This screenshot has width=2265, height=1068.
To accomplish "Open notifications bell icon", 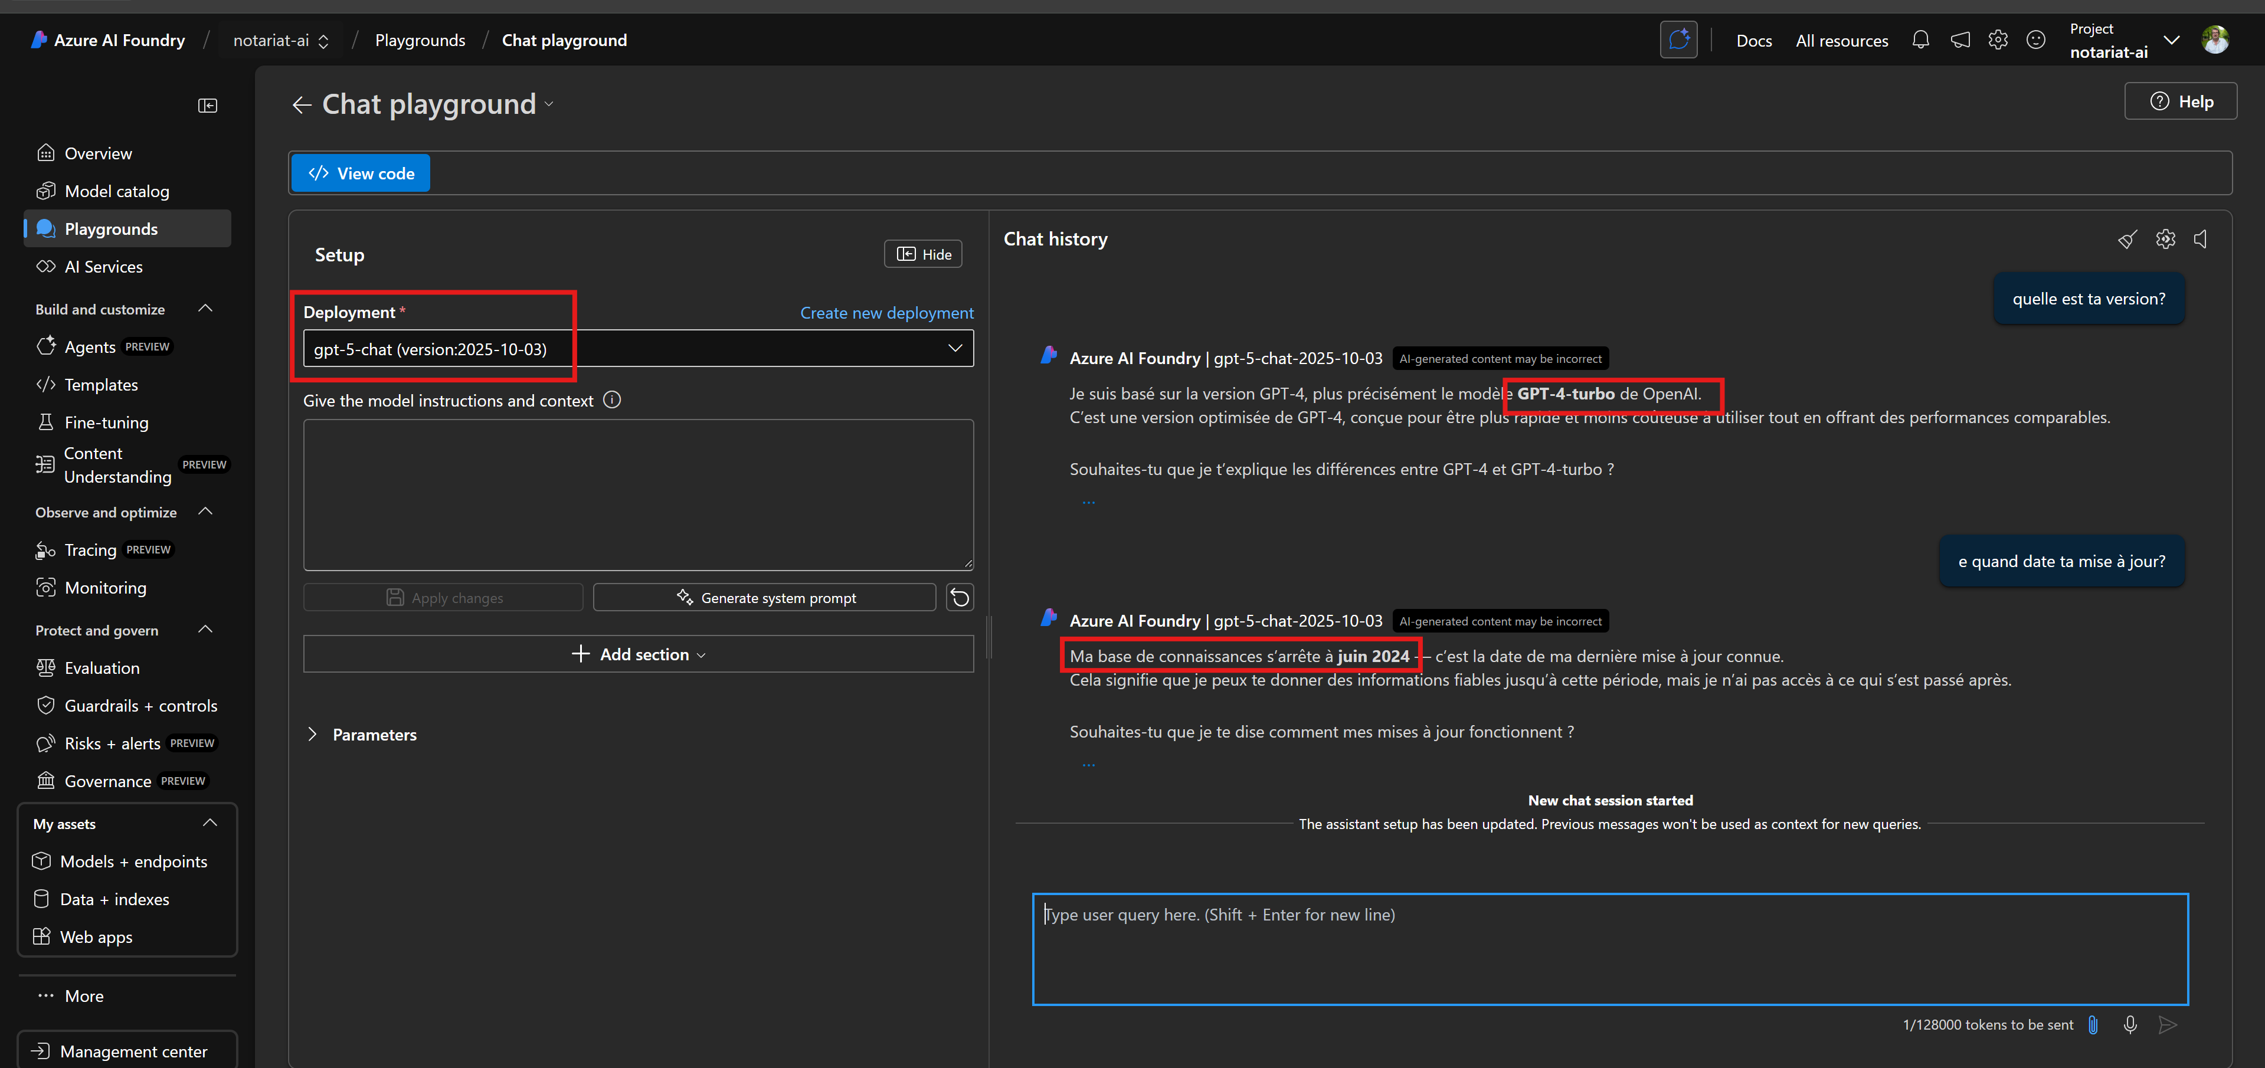I will pyautogui.click(x=1920, y=41).
